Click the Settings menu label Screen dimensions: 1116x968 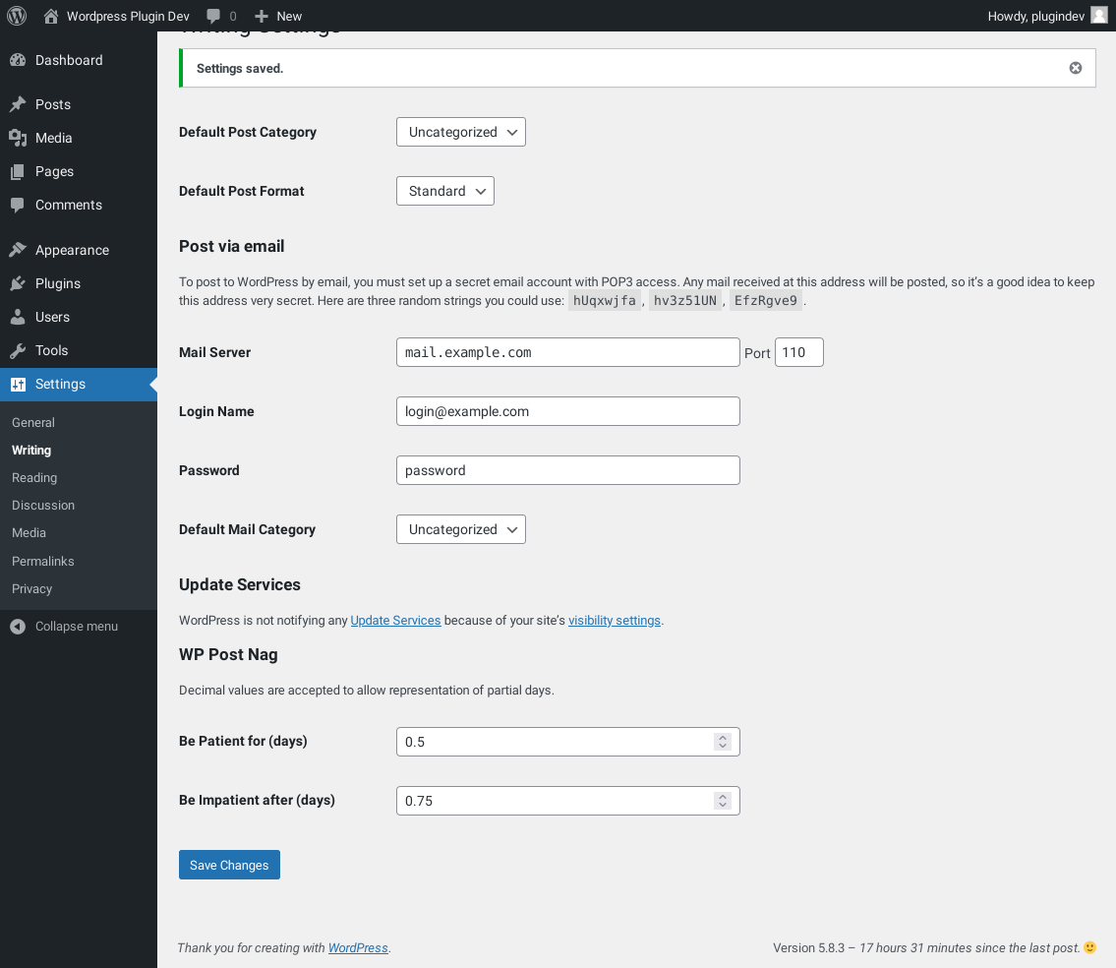coord(61,384)
